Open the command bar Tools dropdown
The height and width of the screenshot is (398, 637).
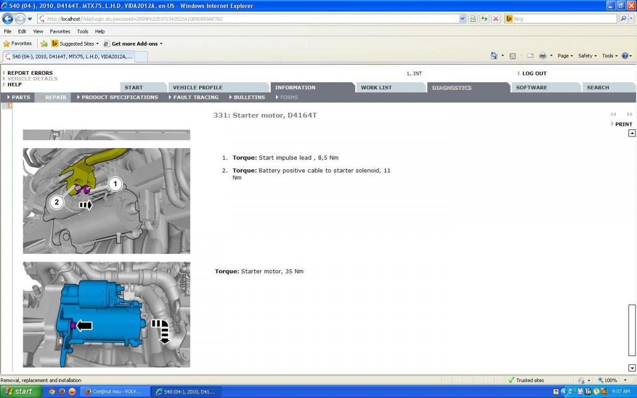(609, 56)
